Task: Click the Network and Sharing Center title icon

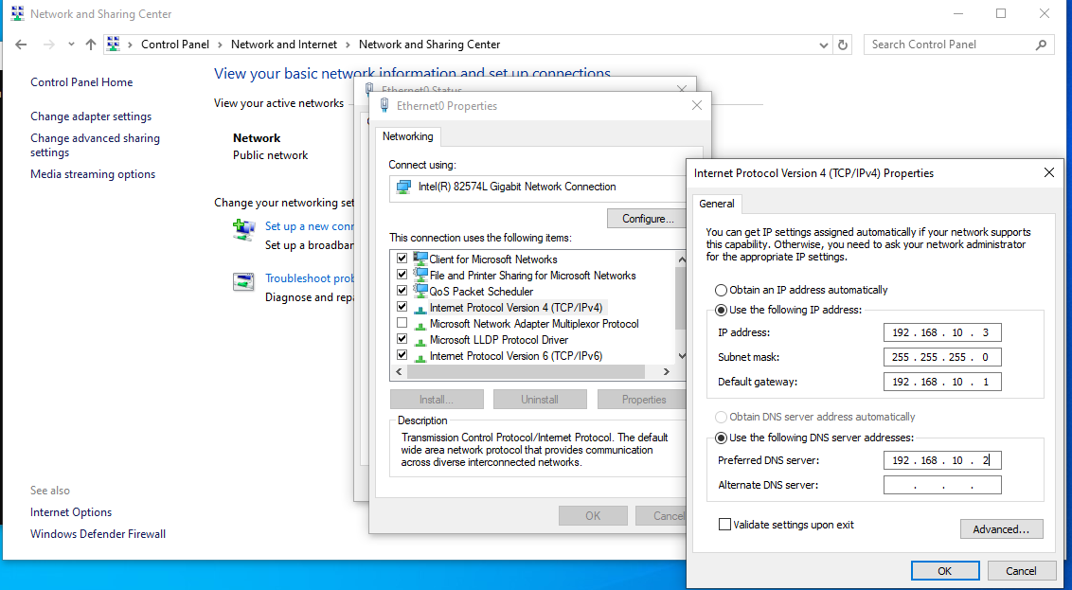Action: click(x=17, y=13)
